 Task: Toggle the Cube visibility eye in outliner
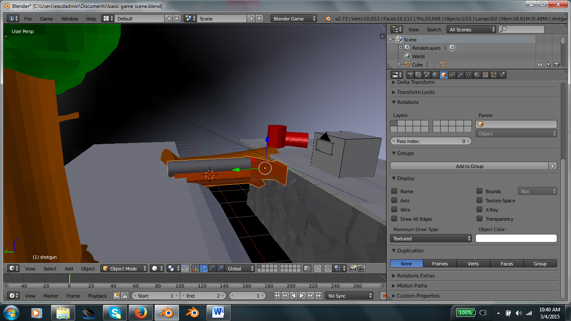click(540, 64)
